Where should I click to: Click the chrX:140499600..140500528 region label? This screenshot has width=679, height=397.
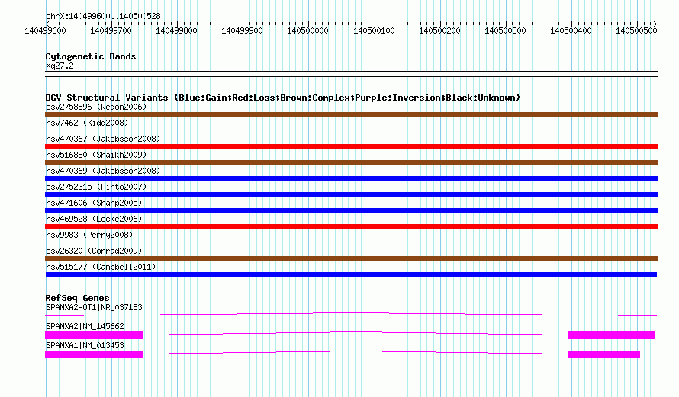[x=103, y=16]
